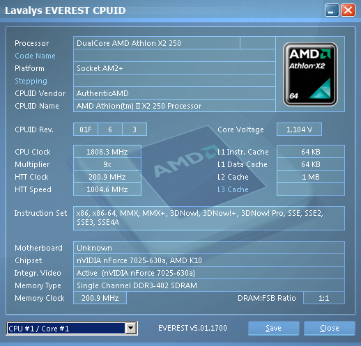Click the Single Channel DDR3-402 SDRAM value

209,285
